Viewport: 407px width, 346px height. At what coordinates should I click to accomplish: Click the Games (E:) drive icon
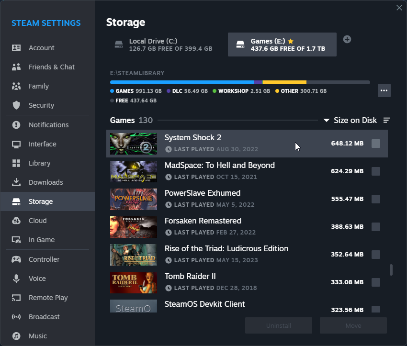click(x=240, y=45)
